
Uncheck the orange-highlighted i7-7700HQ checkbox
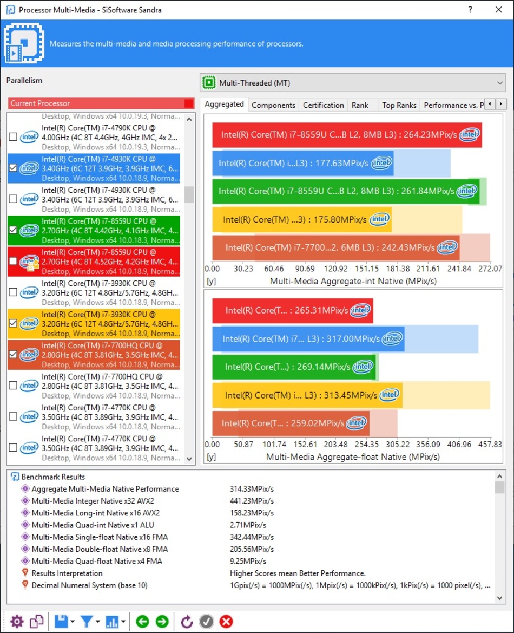point(13,355)
